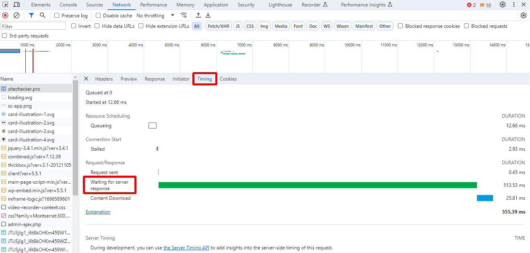The width and height of the screenshot is (530, 253).
Task: Open the Memory panel
Action: 185,5
